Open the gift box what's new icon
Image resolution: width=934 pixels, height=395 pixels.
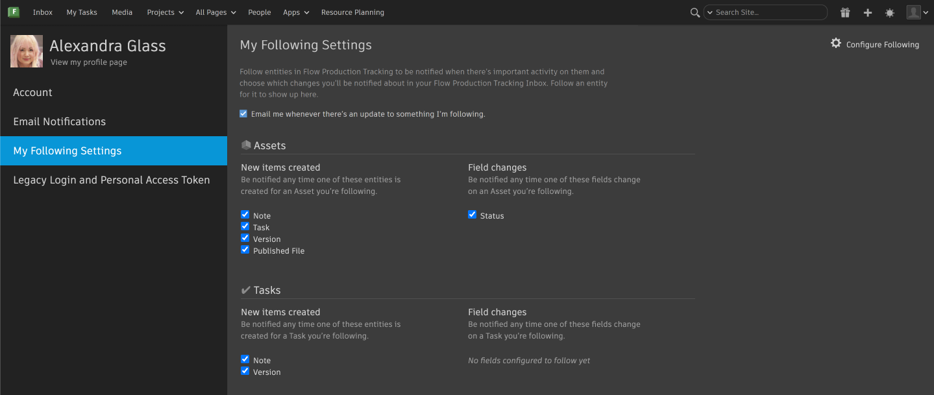(x=844, y=12)
